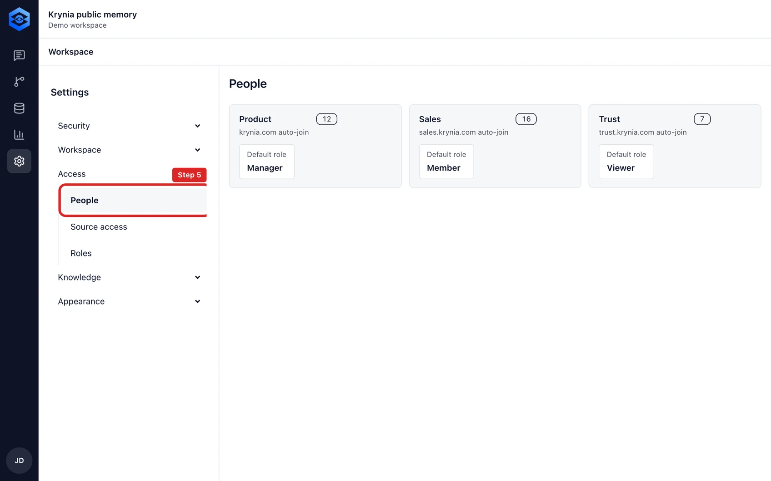Click trust.krynia.com auto-join text
The image size is (771, 481).
click(643, 132)
